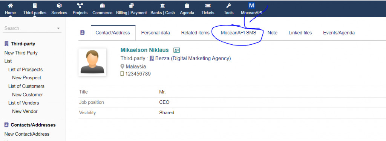This screenshot has height=141, width=386.
Task: Click New Third Party in sidebar
Action: (x=21, y=53)
